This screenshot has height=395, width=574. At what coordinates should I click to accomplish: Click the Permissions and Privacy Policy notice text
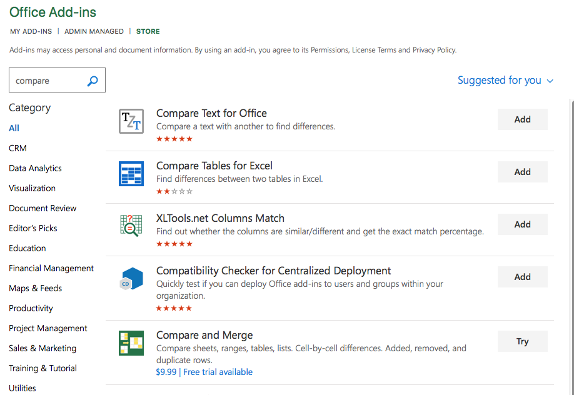tap(233, 50)
